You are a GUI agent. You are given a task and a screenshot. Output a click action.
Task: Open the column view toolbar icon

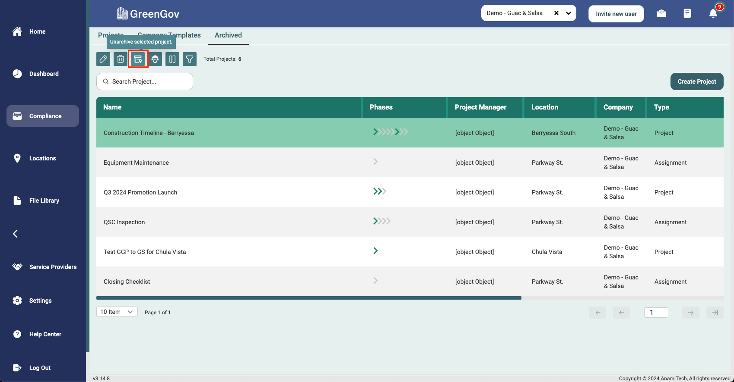172,59
